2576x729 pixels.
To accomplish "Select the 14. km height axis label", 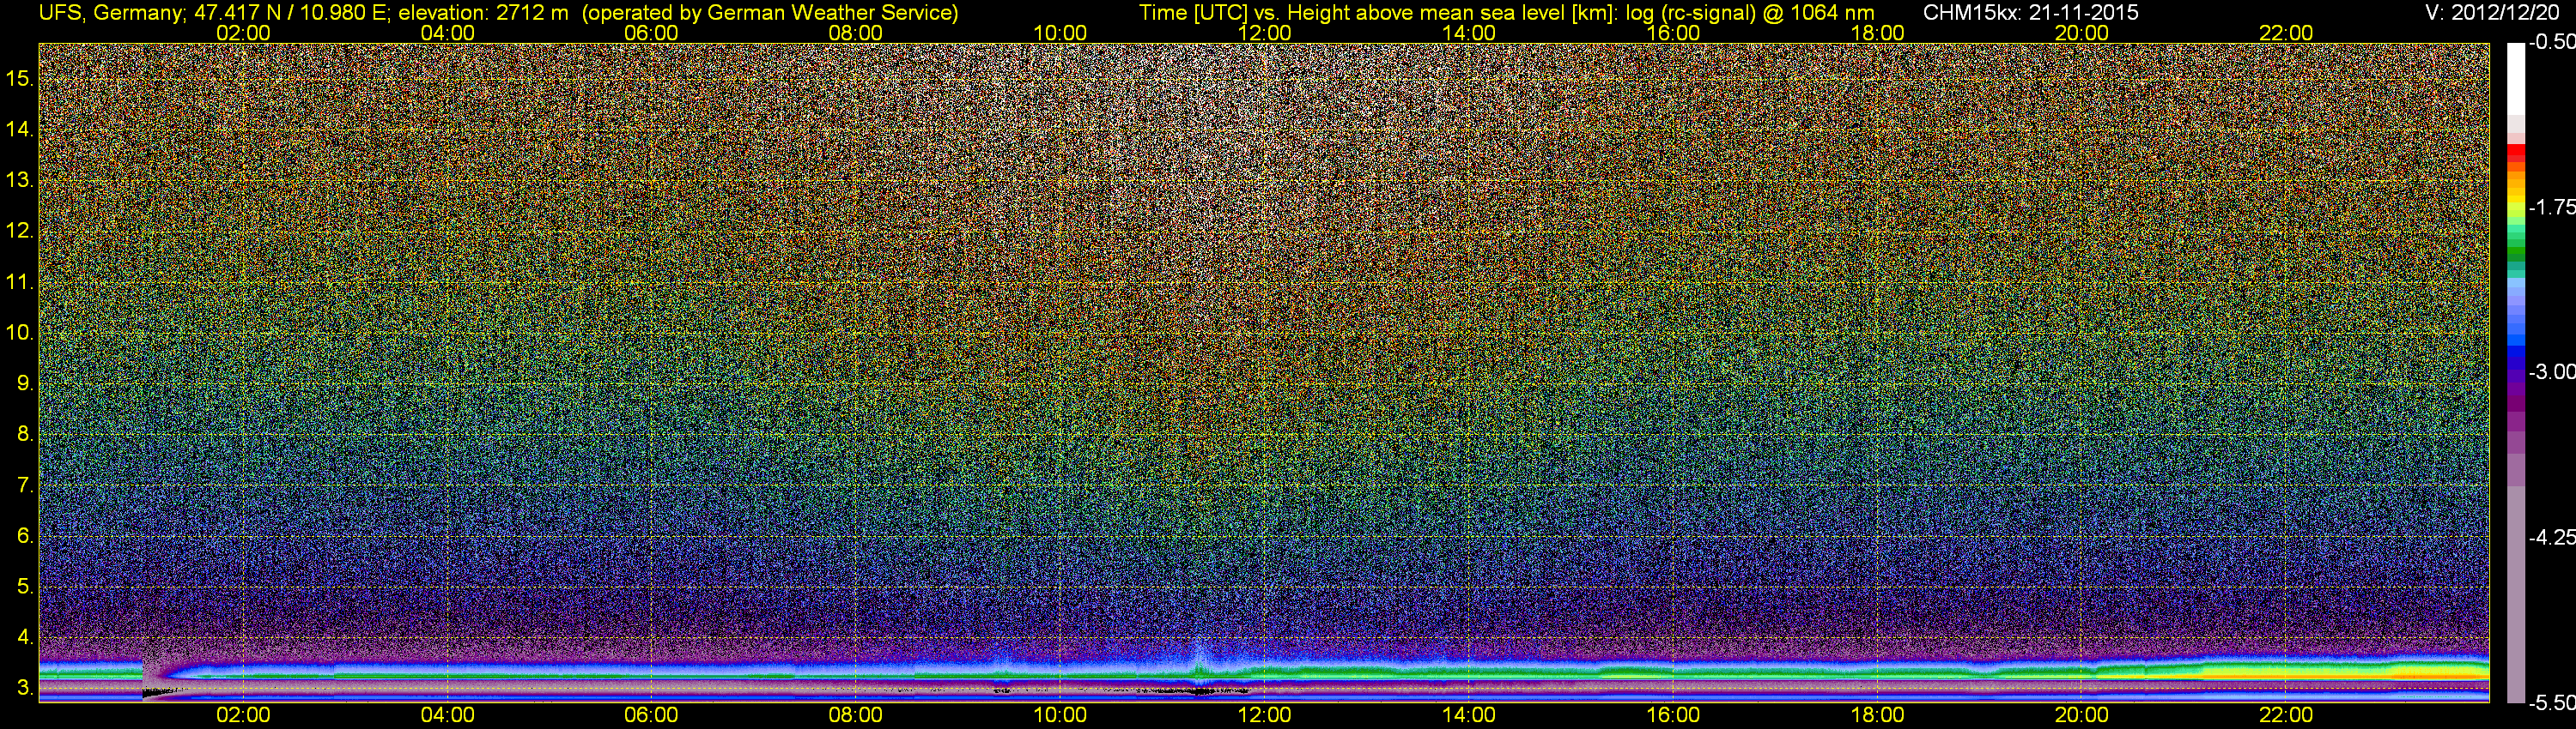I will coord(20,129).
